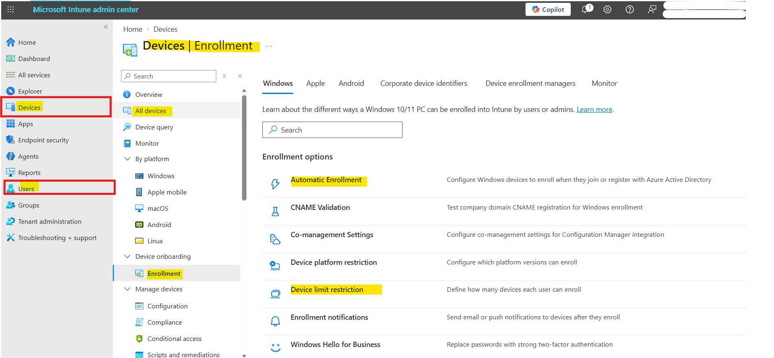Clear the blade menu search

(x=224, y=76)
